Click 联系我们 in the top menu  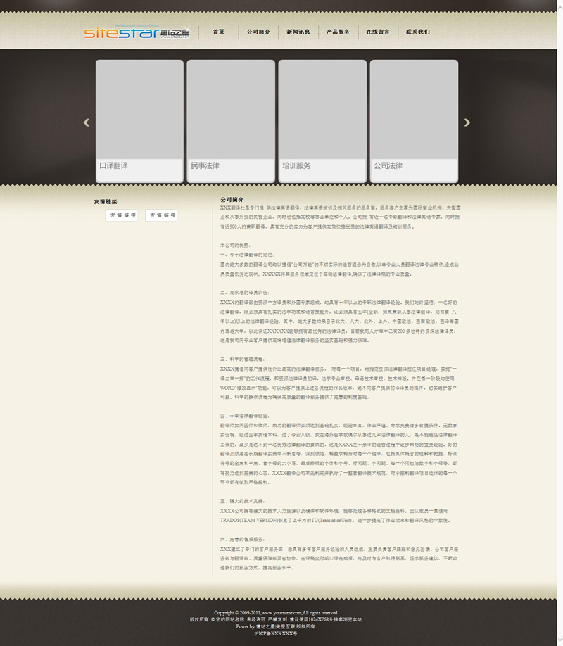click(418, 32)
